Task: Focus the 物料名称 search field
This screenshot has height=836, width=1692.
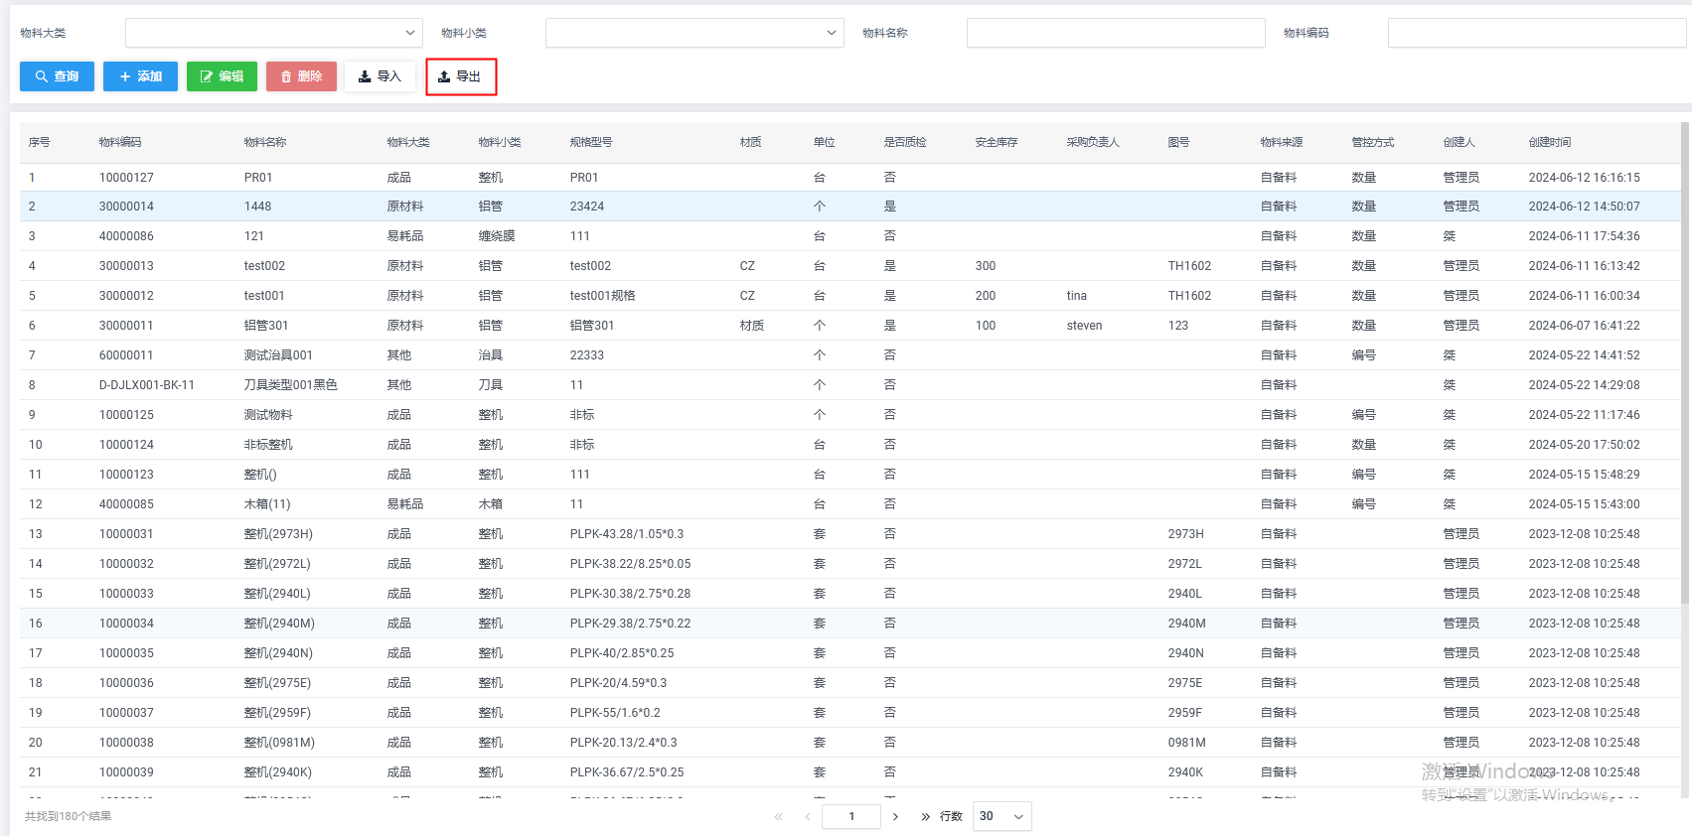Action: (x=1115, y=33)
